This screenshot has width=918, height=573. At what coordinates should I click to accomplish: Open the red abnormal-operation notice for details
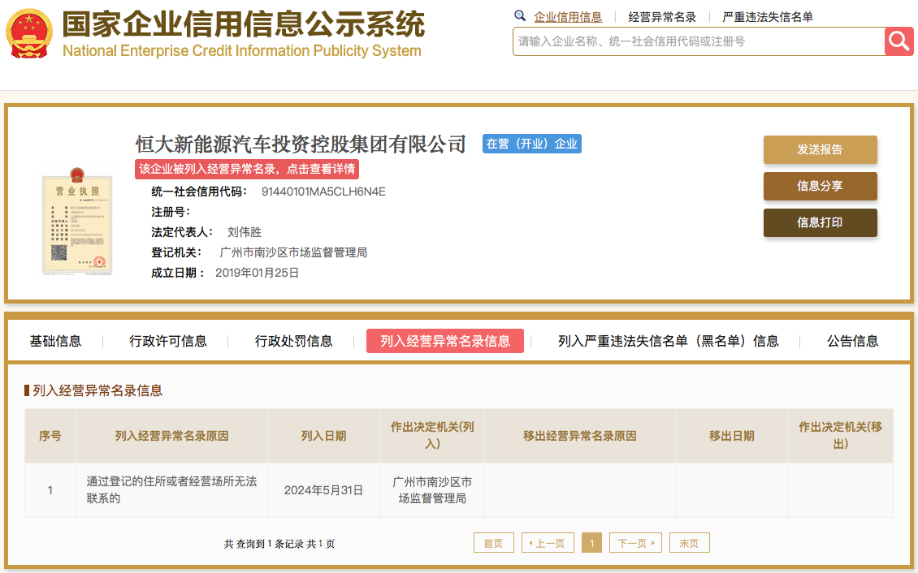tap(246, 169)
